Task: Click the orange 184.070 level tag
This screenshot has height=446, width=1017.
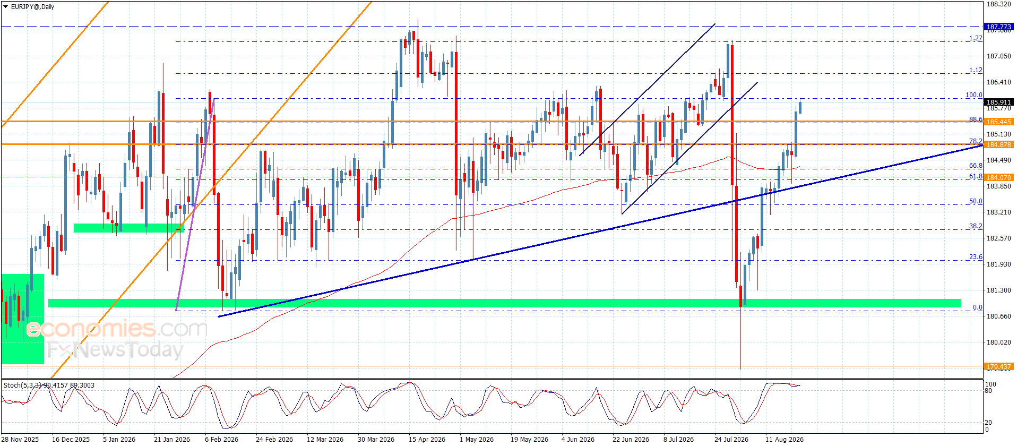Action: click(999, 177)
